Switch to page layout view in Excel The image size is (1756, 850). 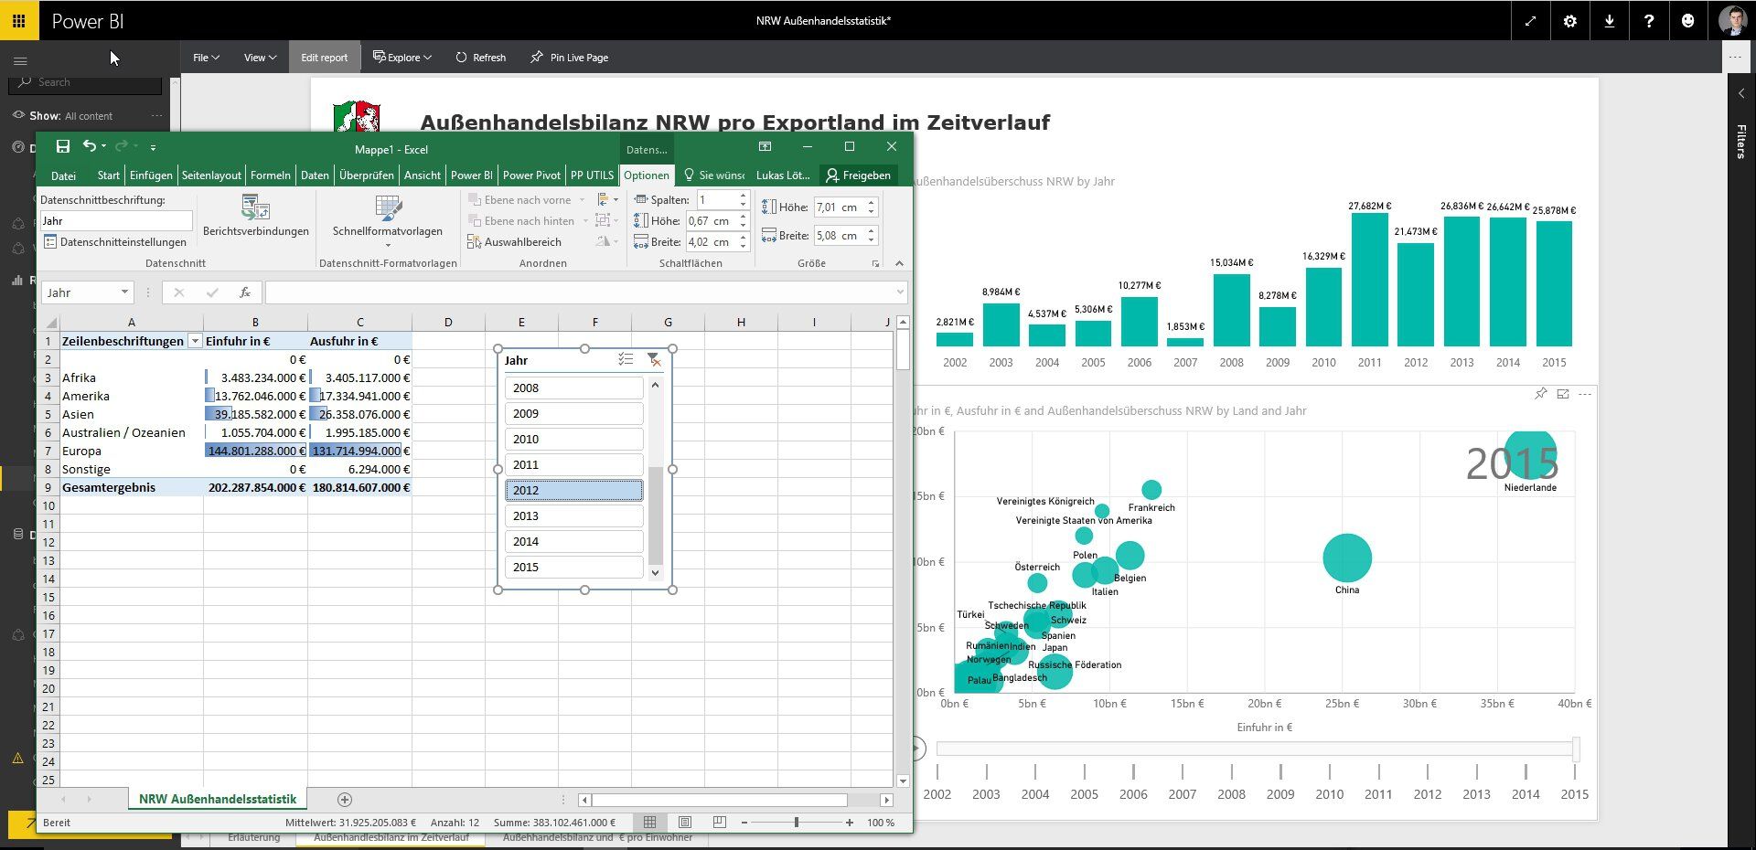point(685,823)
